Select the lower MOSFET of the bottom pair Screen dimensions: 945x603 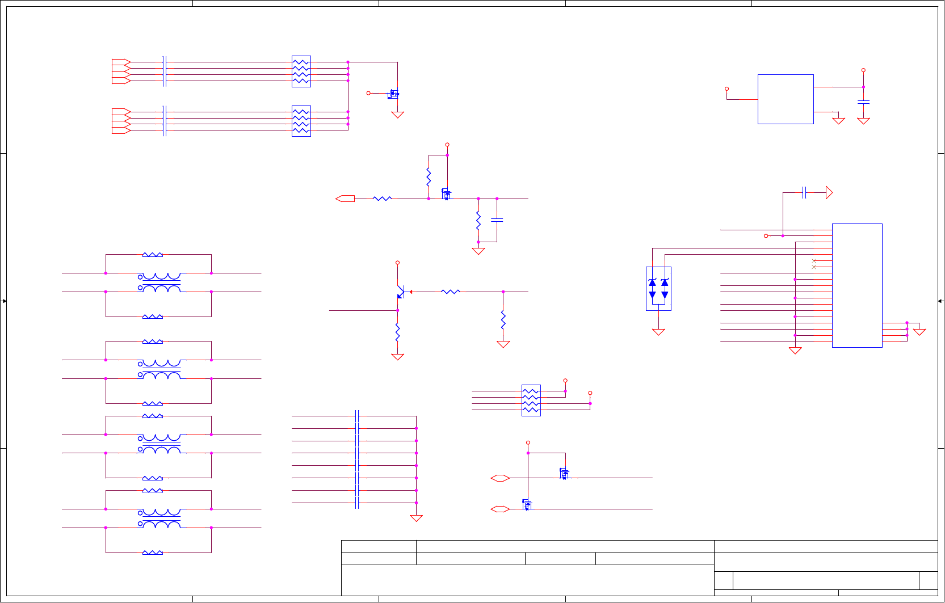[527, 504]
